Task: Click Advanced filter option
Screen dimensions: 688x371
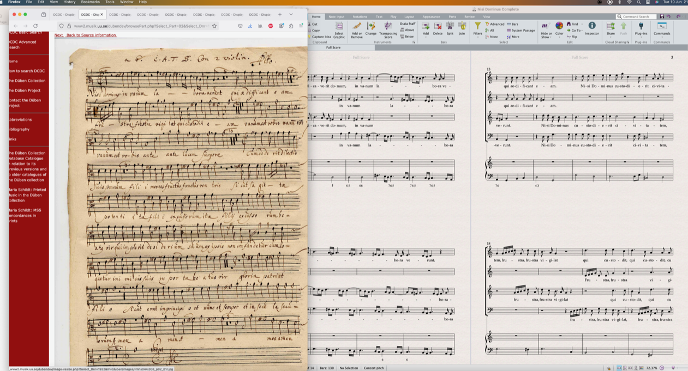Action: click(x=495, y=24)
